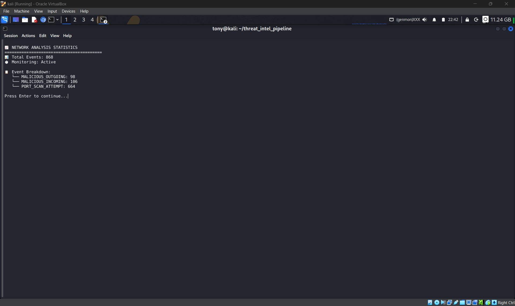Click the MALICIOUS_OUTGOING: 98 row
Viewport: 515px width, 306px height.
point(48,76)
